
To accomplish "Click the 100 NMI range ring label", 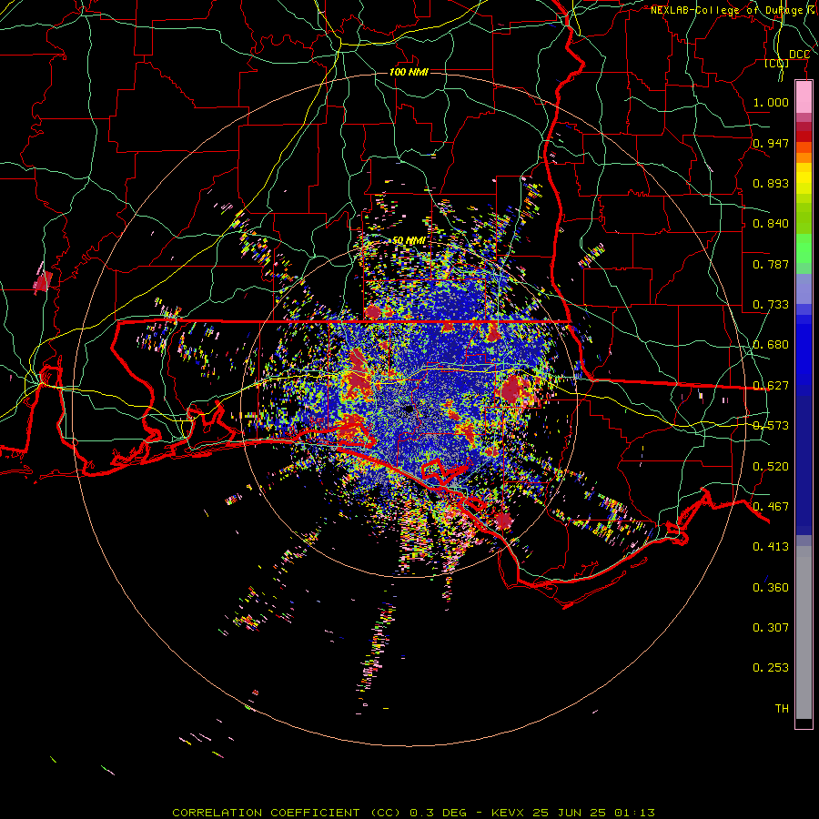I will click(409, 72).
